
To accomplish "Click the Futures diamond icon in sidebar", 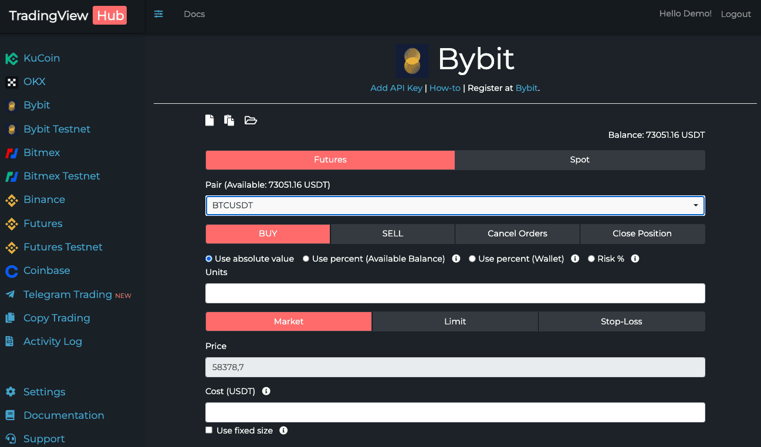I will (11, 223).
